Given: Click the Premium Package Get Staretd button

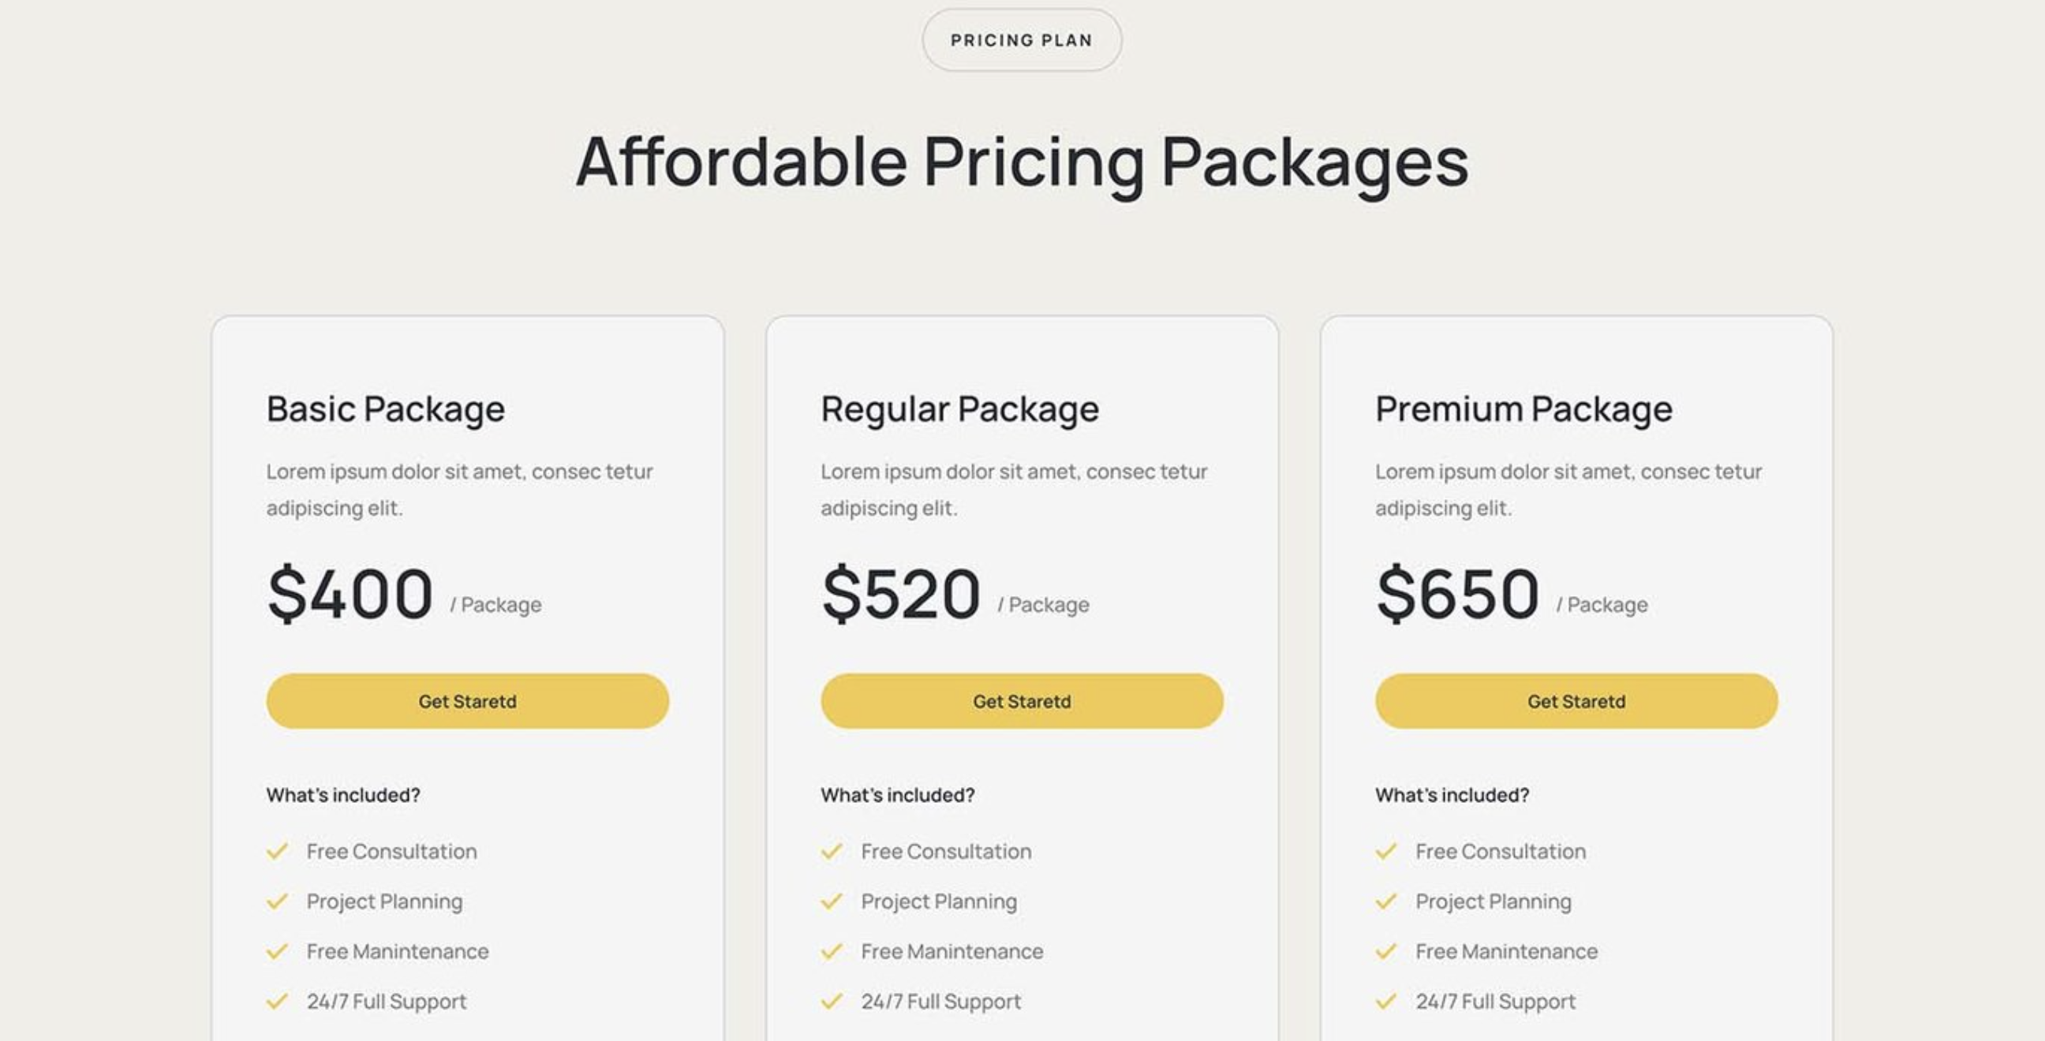Looking at the screenshot, I should (1576, 701).
